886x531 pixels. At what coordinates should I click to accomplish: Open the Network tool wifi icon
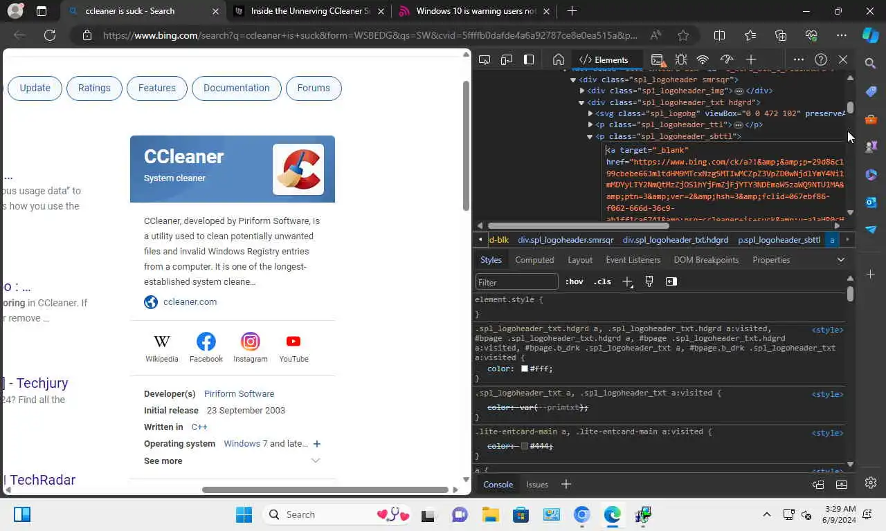coord(703,59)
